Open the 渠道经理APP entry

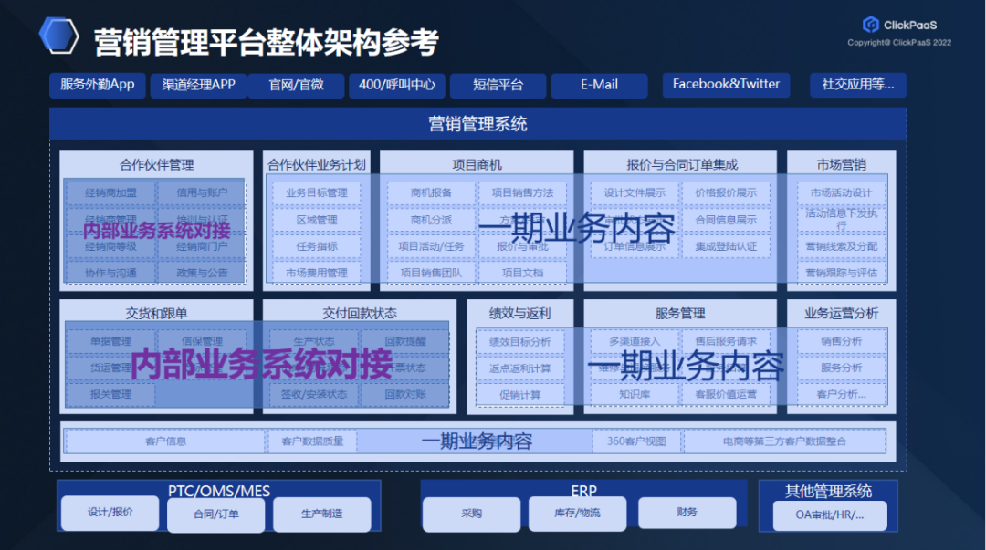coord(199,85)
